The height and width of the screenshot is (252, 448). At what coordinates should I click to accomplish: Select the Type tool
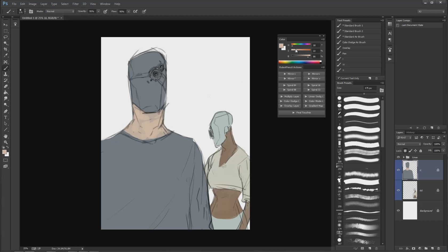pos(6,117)
